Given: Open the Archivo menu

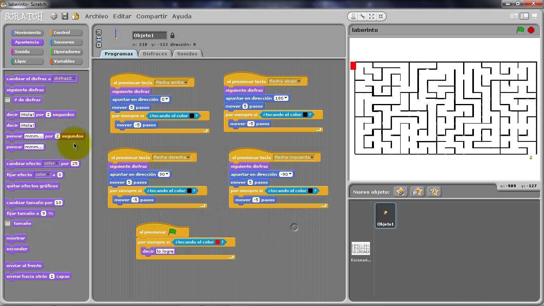Looking at the screenshot, I should [x=96, y=16].
